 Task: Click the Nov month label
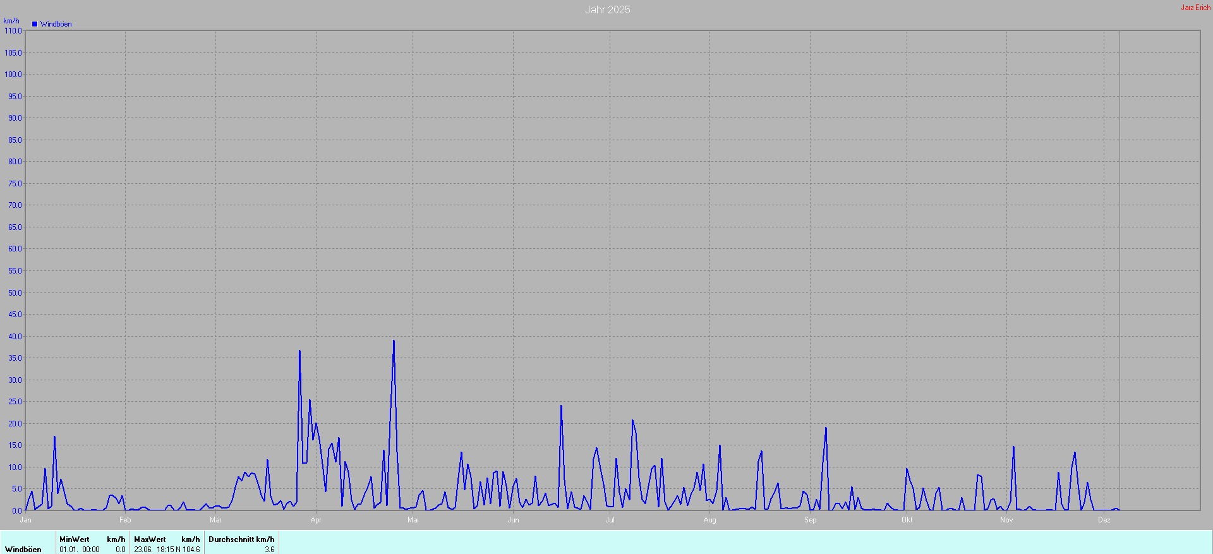click(x=1006, y=520)
